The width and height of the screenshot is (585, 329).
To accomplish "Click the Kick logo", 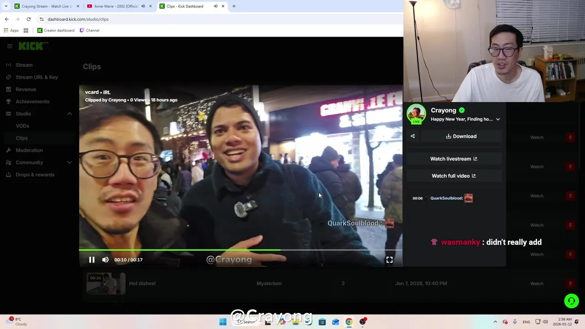I will click(32, 46).
